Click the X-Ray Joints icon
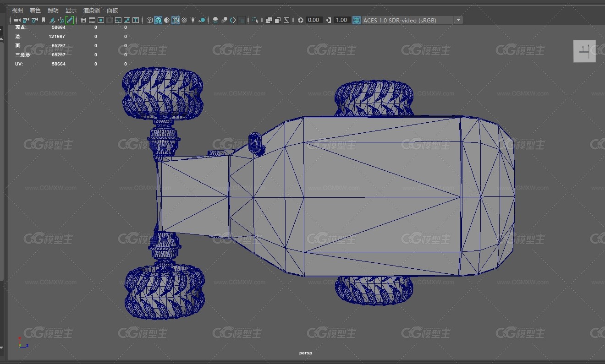This screenshot has height=364, width=605. (x=286, y=20)
